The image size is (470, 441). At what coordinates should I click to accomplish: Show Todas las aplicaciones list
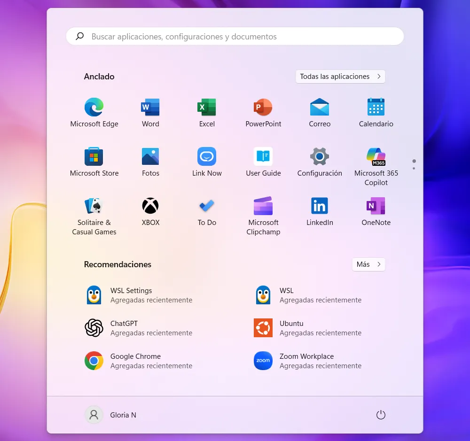[340, 77]
